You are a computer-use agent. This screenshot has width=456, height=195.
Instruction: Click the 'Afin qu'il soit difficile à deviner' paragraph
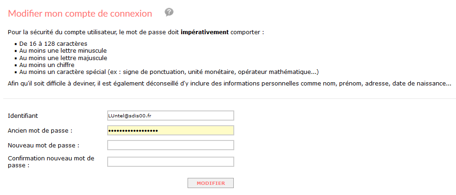click(230, 84)
